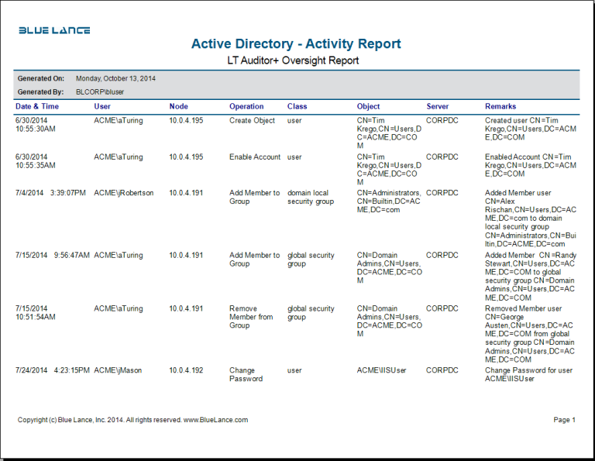Viewport: 595px width, 461px height.
Task: Select the Object column header
Action: (x=368, y=106)
